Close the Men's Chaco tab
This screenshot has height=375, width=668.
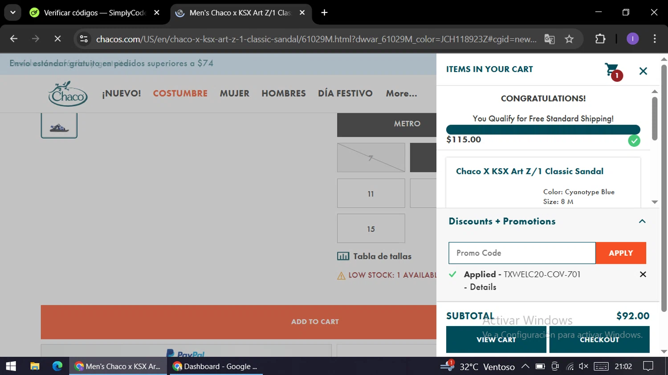pyautogui.click(x=302, y=13)
